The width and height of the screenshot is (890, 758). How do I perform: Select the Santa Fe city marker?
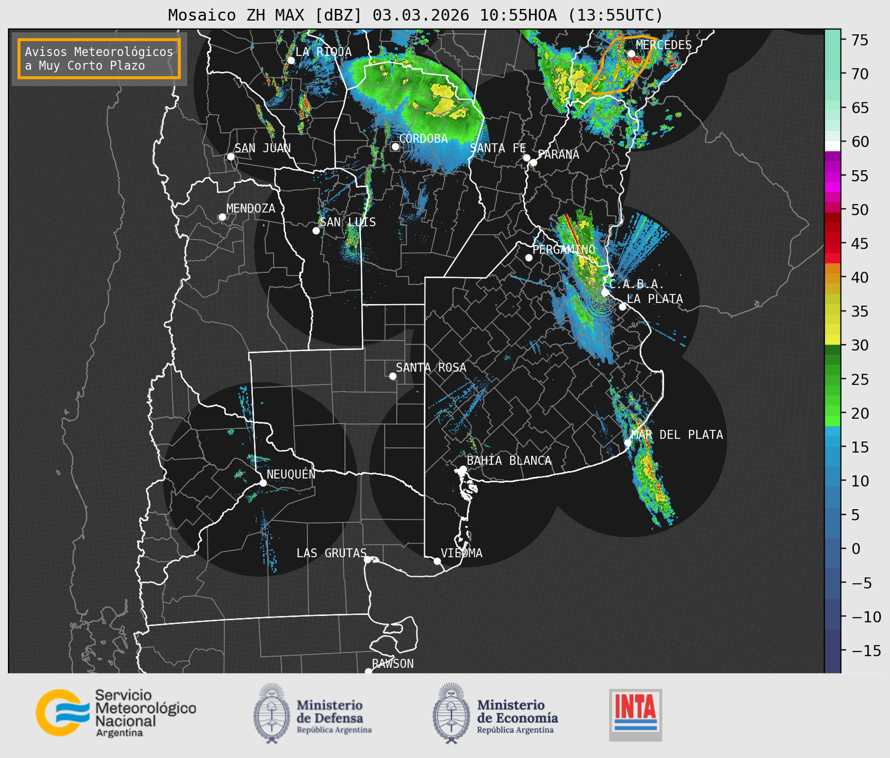(x=527, y=158)
